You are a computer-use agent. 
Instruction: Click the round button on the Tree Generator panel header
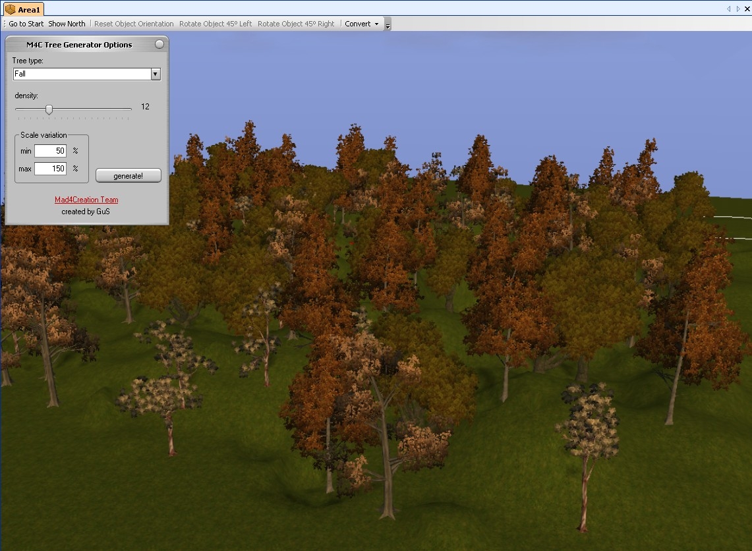159,45
